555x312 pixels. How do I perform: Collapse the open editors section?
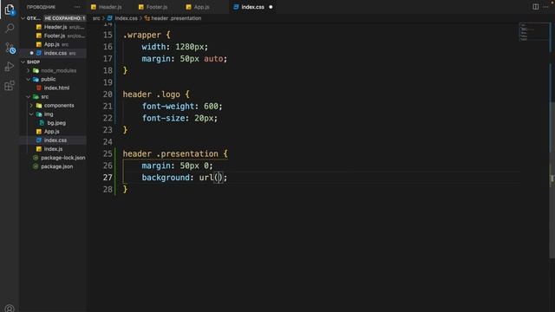(23, 18)
